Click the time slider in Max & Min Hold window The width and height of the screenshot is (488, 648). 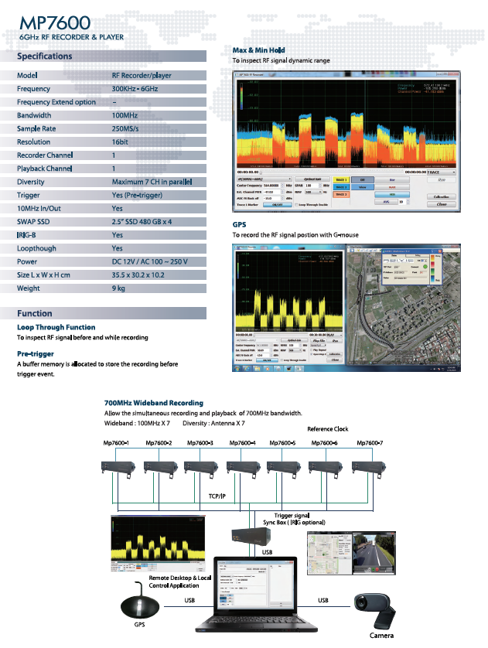(x=333, y=172)
